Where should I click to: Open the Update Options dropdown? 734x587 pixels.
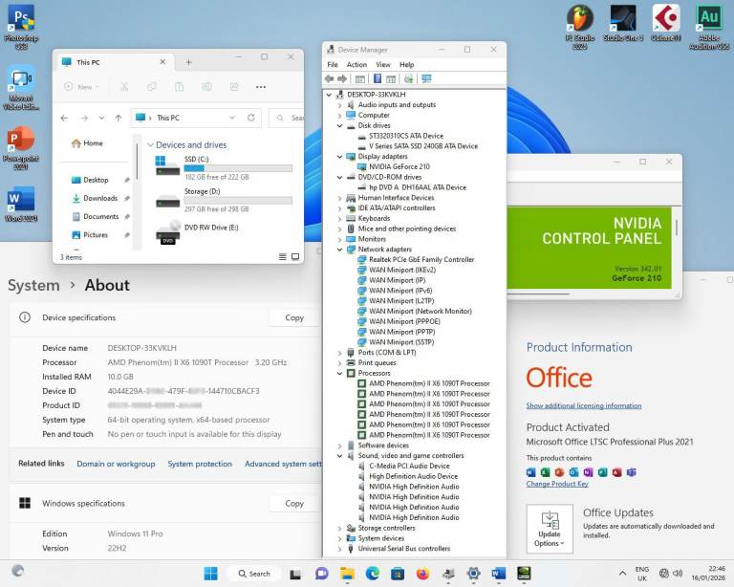click(550, 529)
